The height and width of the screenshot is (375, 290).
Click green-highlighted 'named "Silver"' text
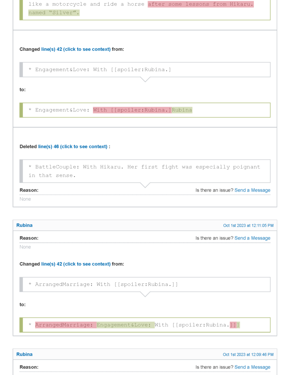coord(54,13)
